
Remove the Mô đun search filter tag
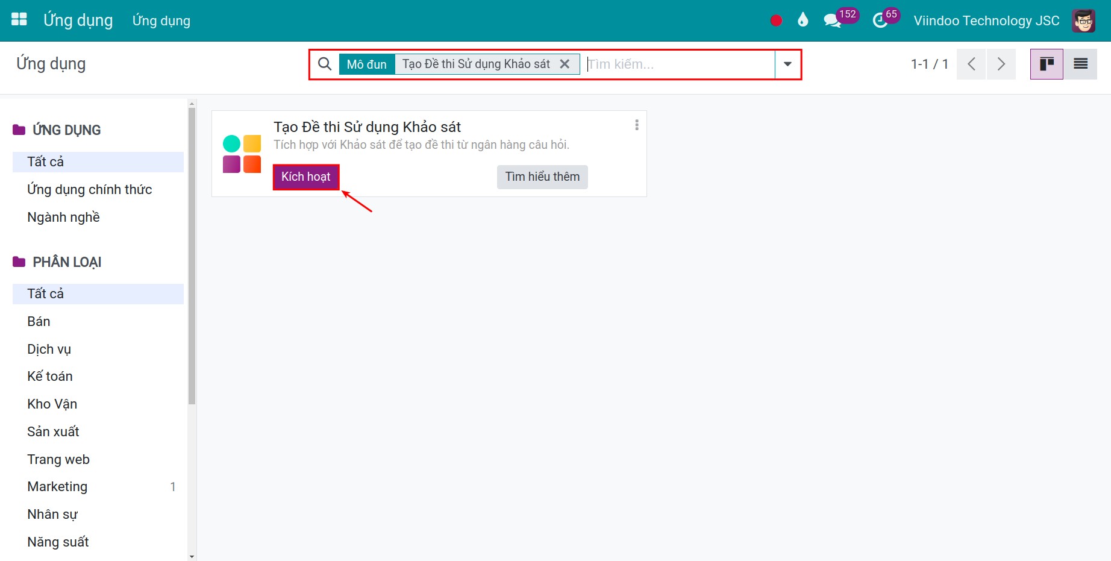[565, 64]
